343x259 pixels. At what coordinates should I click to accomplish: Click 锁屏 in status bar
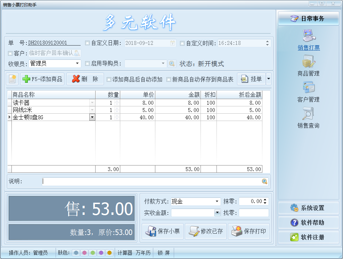click(x=164, y=253)
